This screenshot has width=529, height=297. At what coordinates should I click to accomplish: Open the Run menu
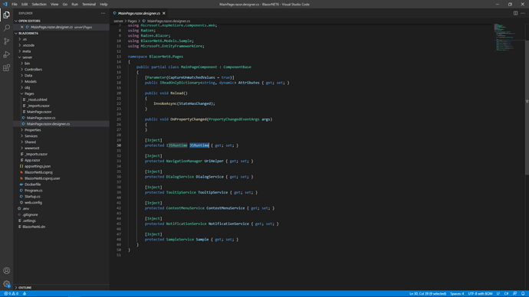click(74, 5)
